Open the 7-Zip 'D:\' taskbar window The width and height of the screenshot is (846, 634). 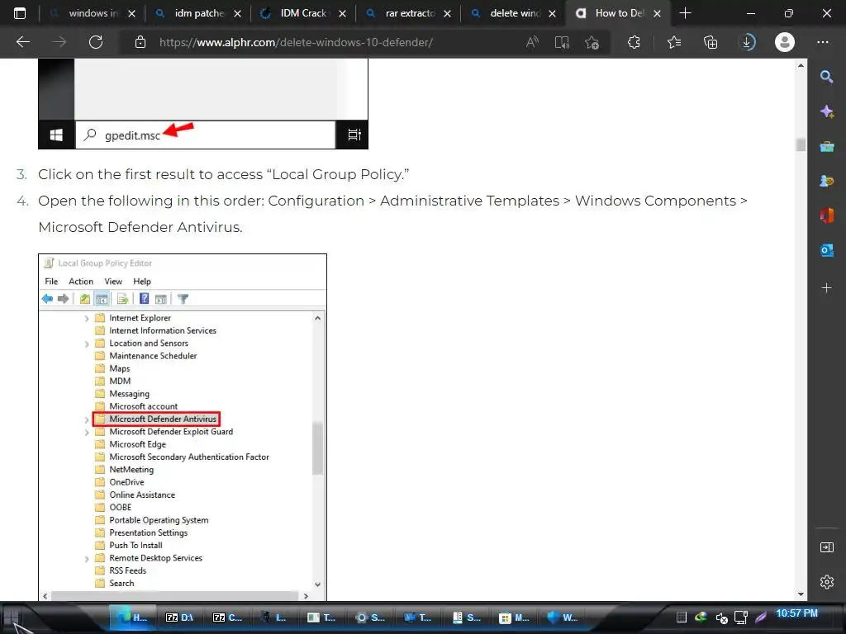coord(179,617)
